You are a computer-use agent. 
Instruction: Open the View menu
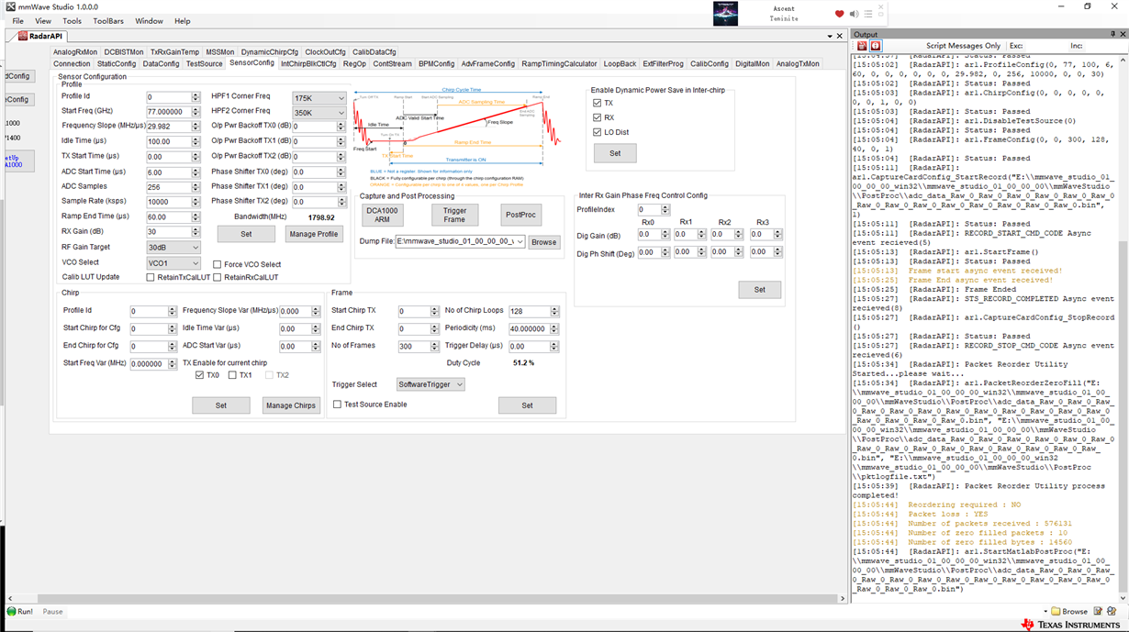click(x=43, y=21)
